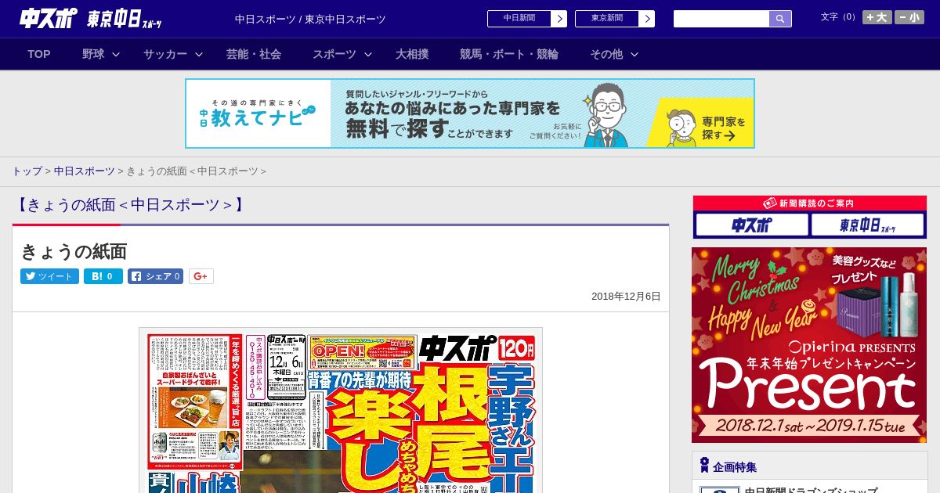The width and height of the screenshot is (940, 493).
Task: Bookmark with the Hatena B! button
Action: click(x=103, y=276)
